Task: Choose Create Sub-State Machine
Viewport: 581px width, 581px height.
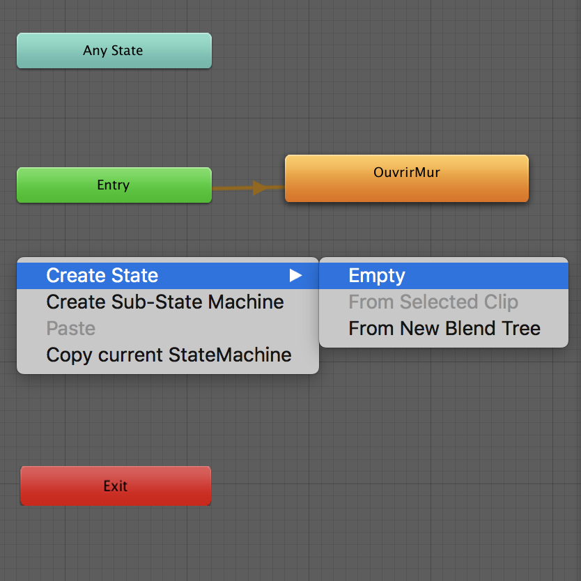Action: 164,302
